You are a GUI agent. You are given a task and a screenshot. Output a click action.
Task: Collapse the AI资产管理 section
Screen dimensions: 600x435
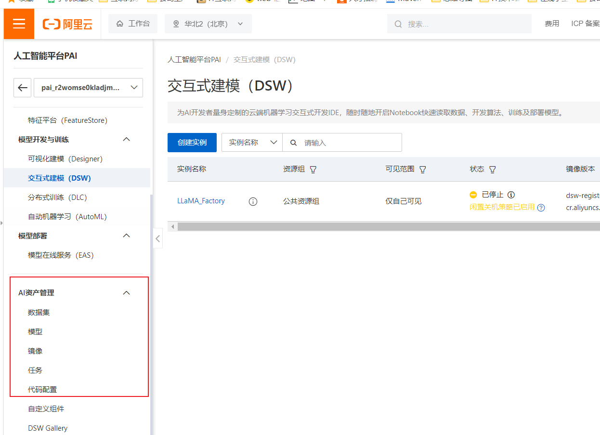click(x=127, y=293)
